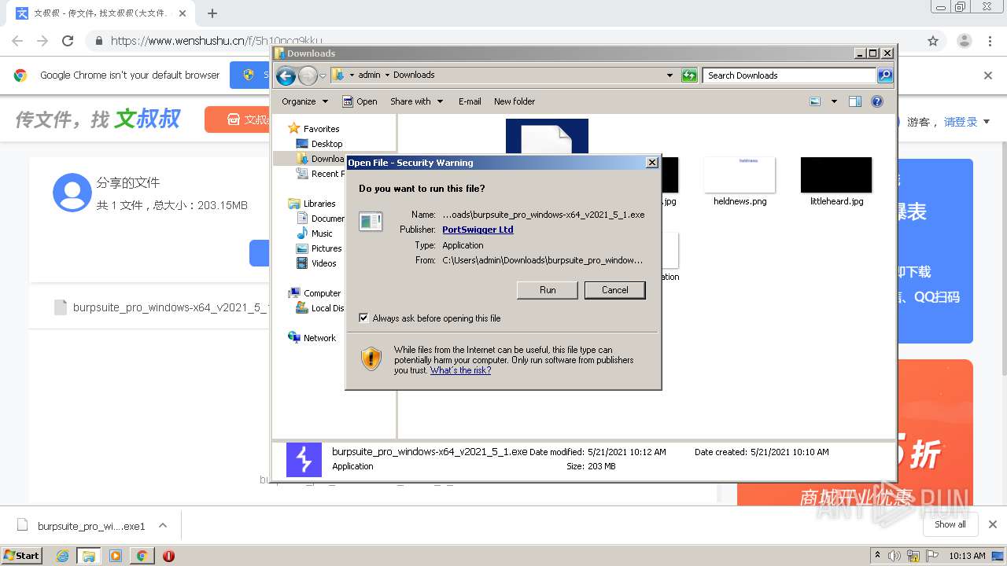Open Windows Explorer taskbar icon
The width and height of the screenshot is (1007, 566).
click(x=88, y=556)
